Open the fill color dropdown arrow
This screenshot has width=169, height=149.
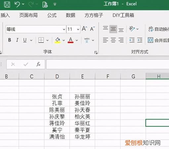[63, 40]
